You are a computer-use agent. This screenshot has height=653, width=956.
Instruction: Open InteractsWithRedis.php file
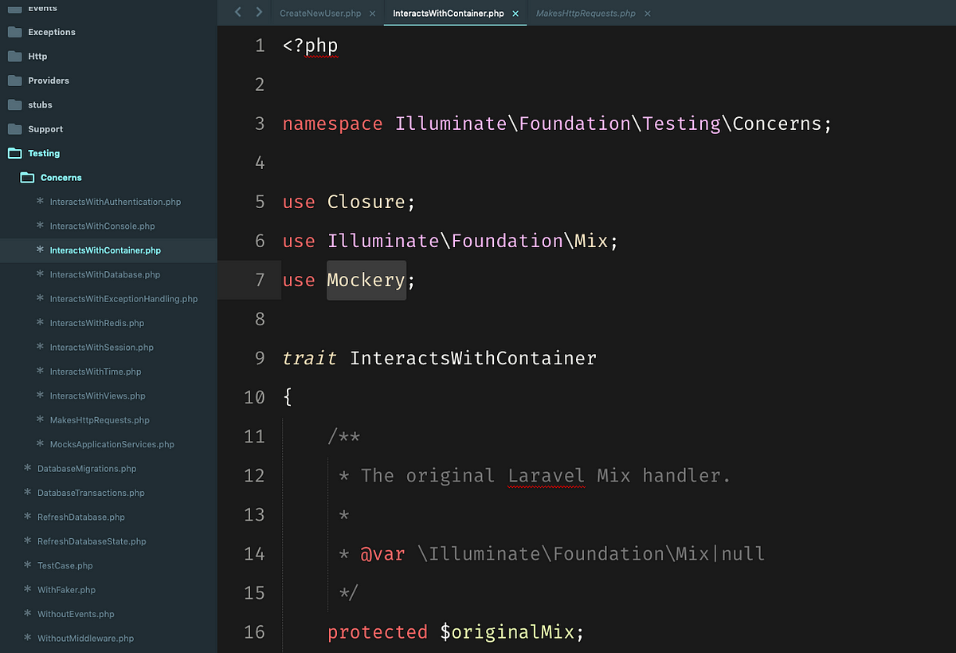[97, 323]
